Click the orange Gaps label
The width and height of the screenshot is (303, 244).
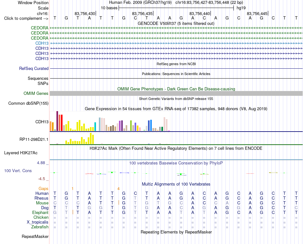click(x=43, y=188)
